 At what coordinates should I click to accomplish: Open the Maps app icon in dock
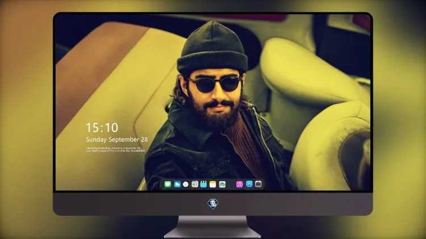point(195,184)
